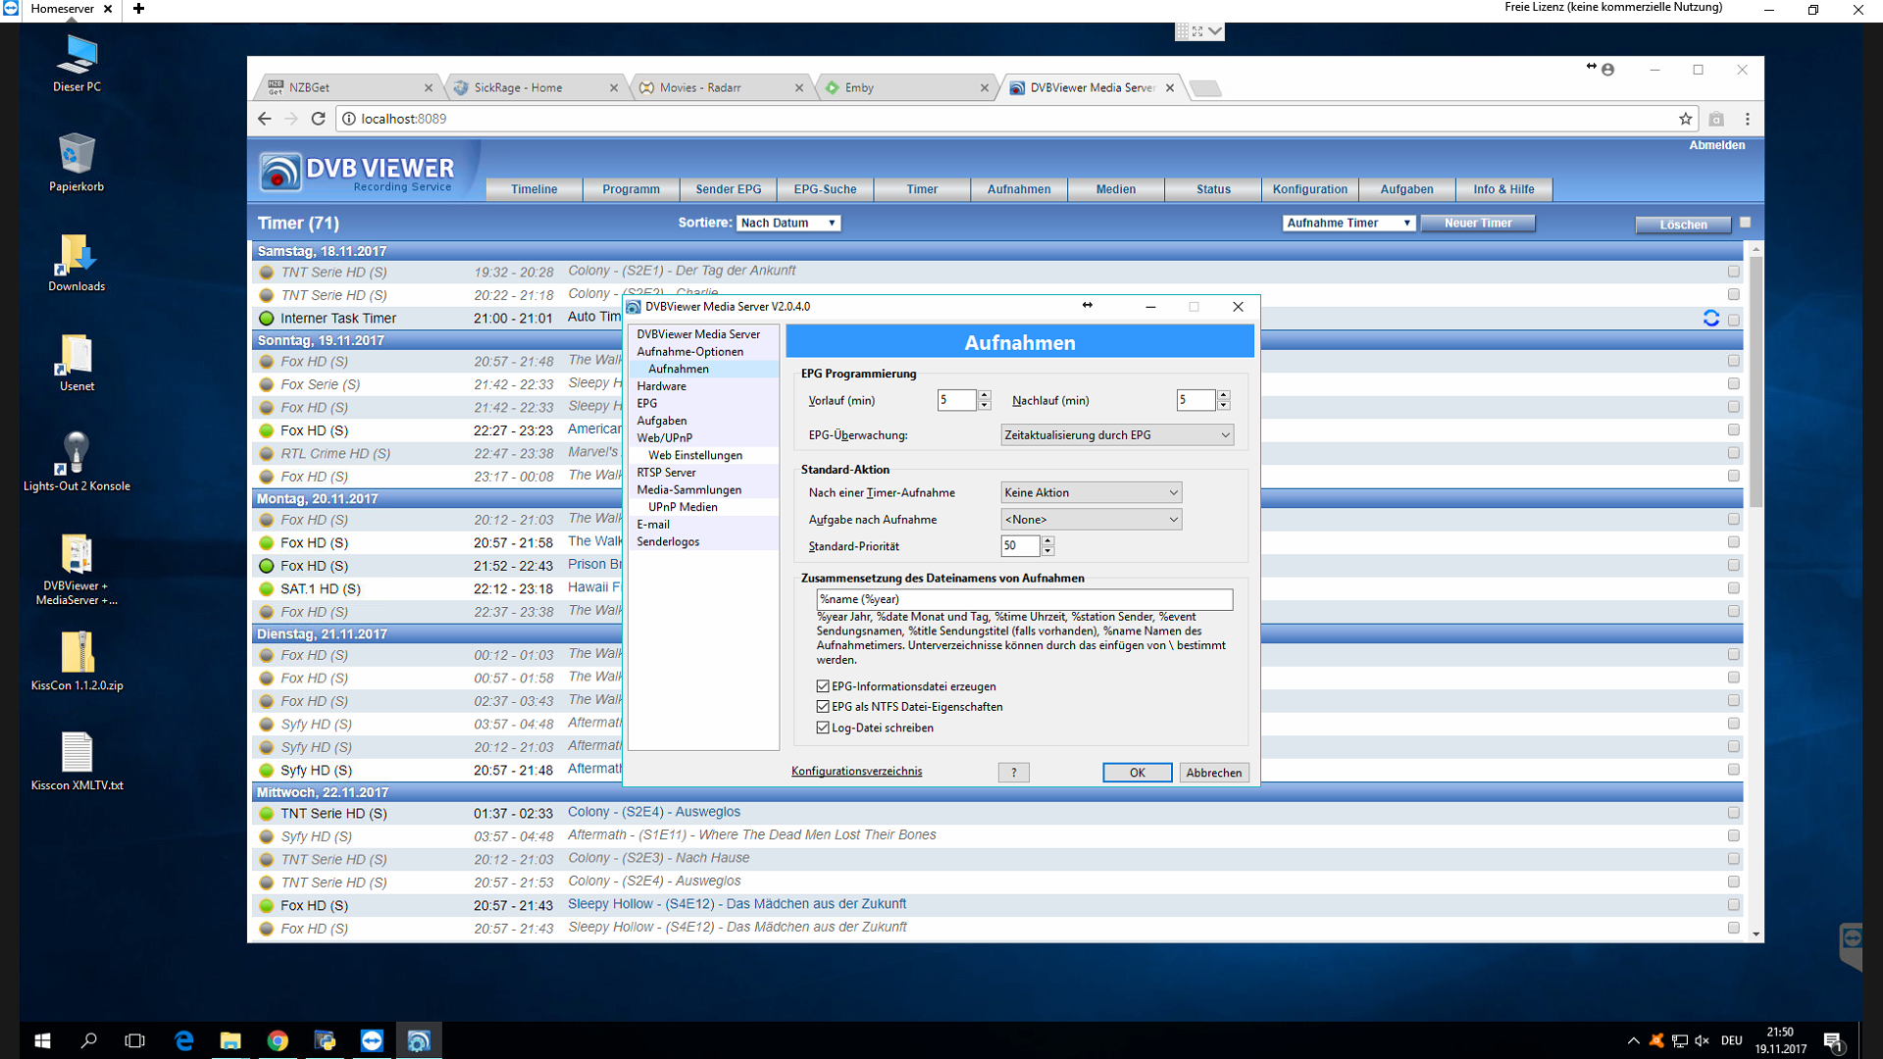1883x1059 pixels.
Task: Open Nach einer Timer-Aufnahme dropdown
Action: click(x=1091, y=492)
